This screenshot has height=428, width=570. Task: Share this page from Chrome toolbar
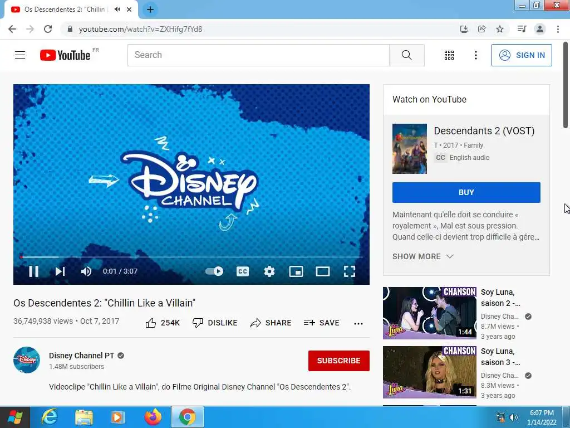tap(481, 29)
